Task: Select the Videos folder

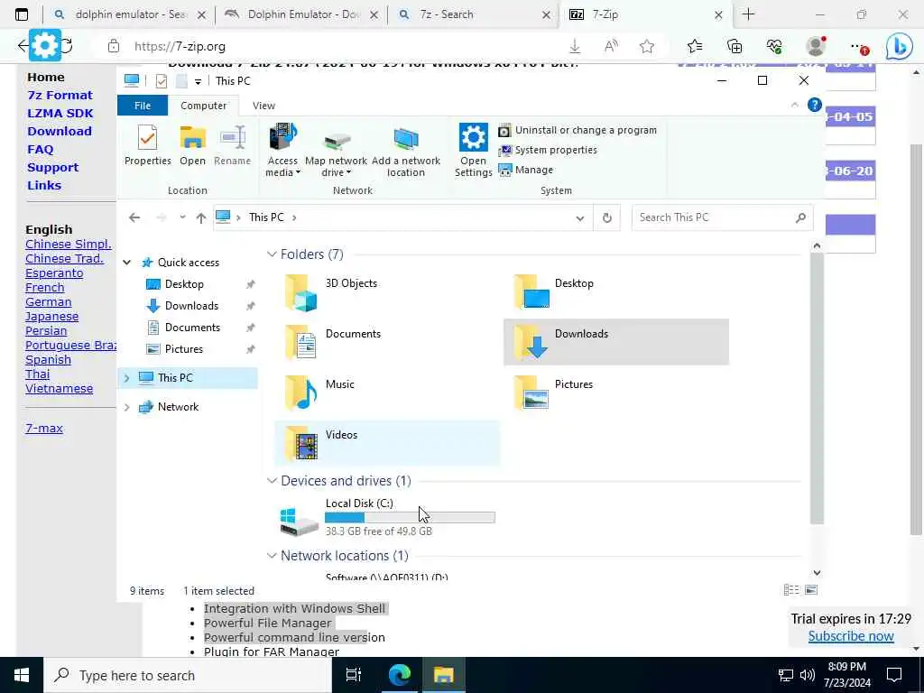Action: 387,443
